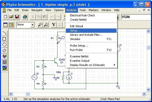This screenshot has width=152, height=102.
Task: Choose Run Probe F12 menu entry
Action: [91, 50]
